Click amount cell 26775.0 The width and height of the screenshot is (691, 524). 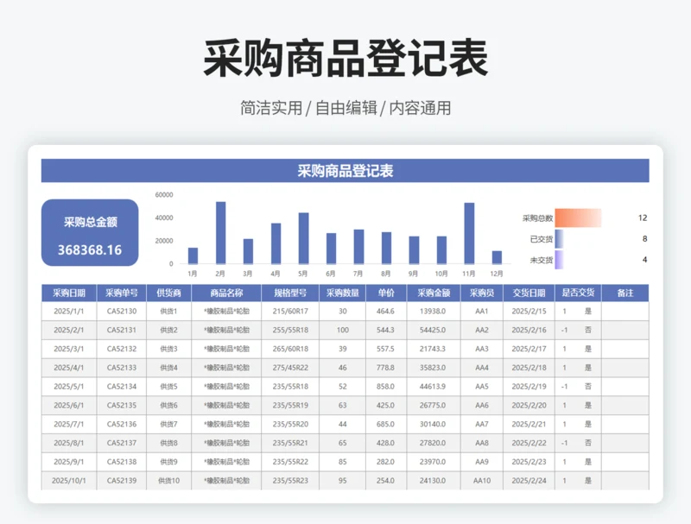coord(433,405)
